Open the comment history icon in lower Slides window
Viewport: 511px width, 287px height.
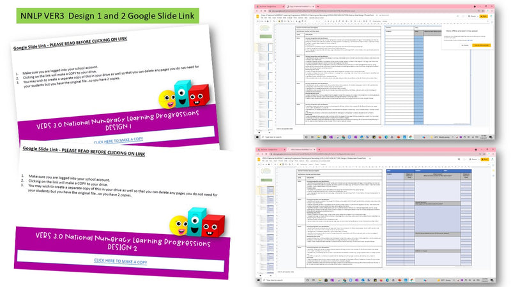coord(459,159)
